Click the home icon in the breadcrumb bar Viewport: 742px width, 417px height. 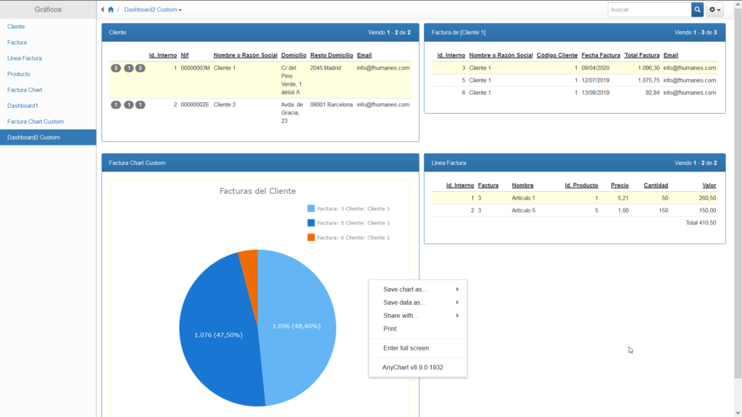point(109,9)
